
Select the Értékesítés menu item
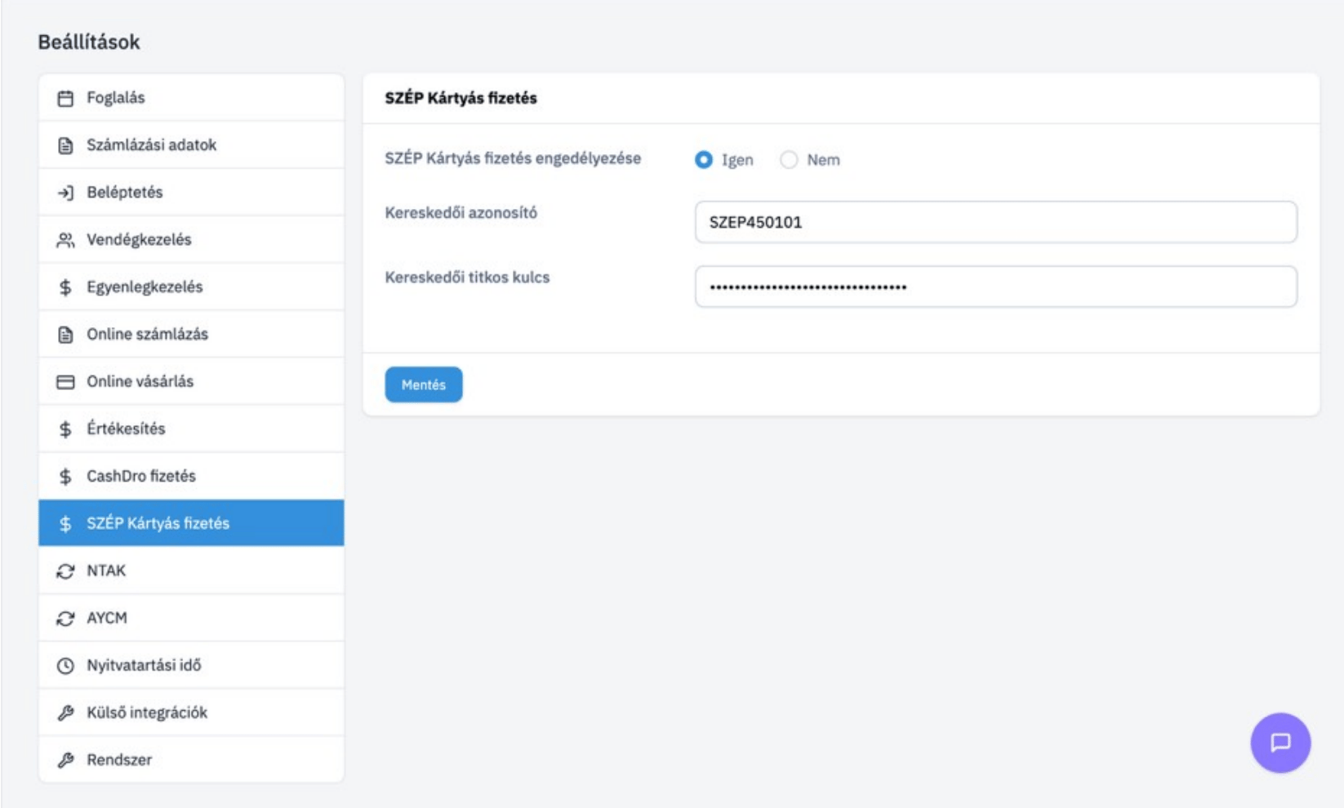pyautogui.click(x=191, y=428)
